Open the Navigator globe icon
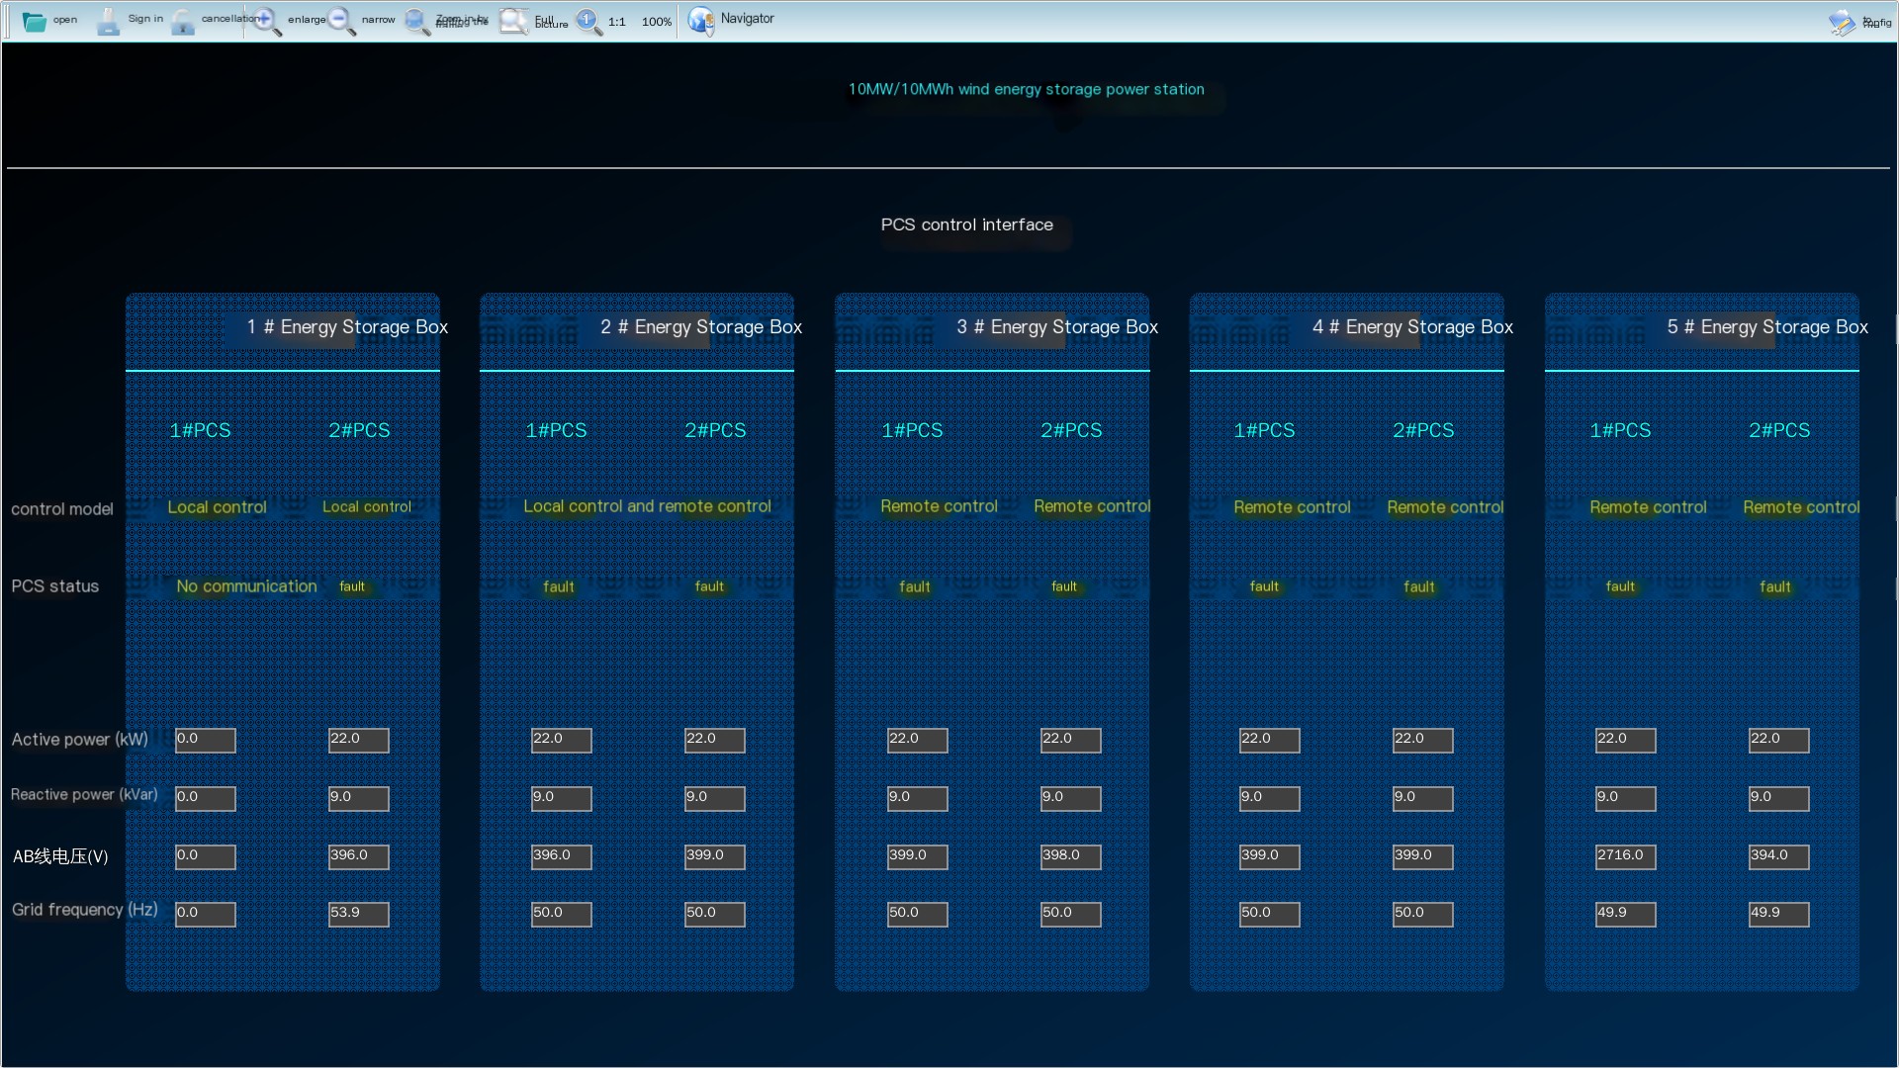The width and height of the screenshot is (1899, 1068). tap(701, 20)
